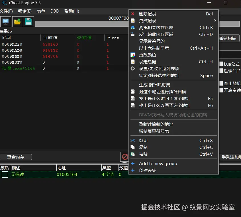241x217 pixels.
Task: Select result row 扫雷.exe+5164
Action: pyautogui.click(x=18, y=68)
